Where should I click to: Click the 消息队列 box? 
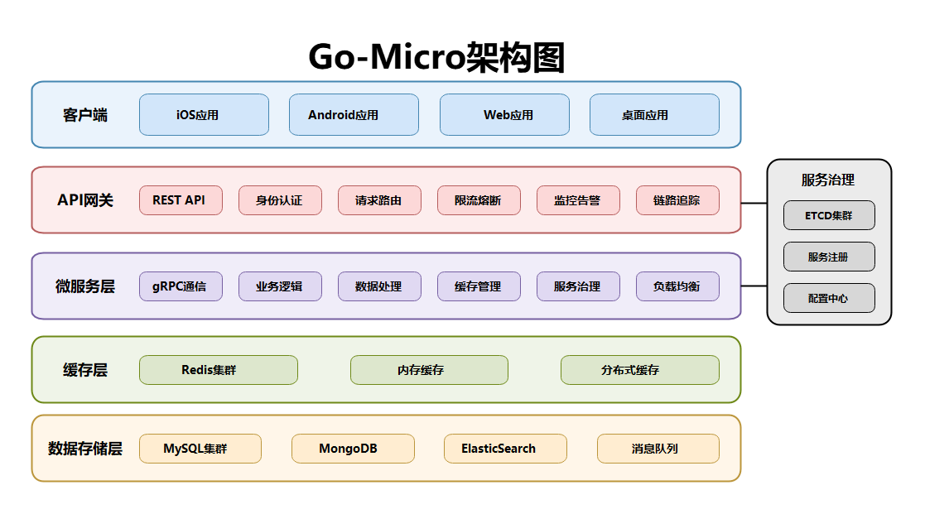click(x=658, y=449)
